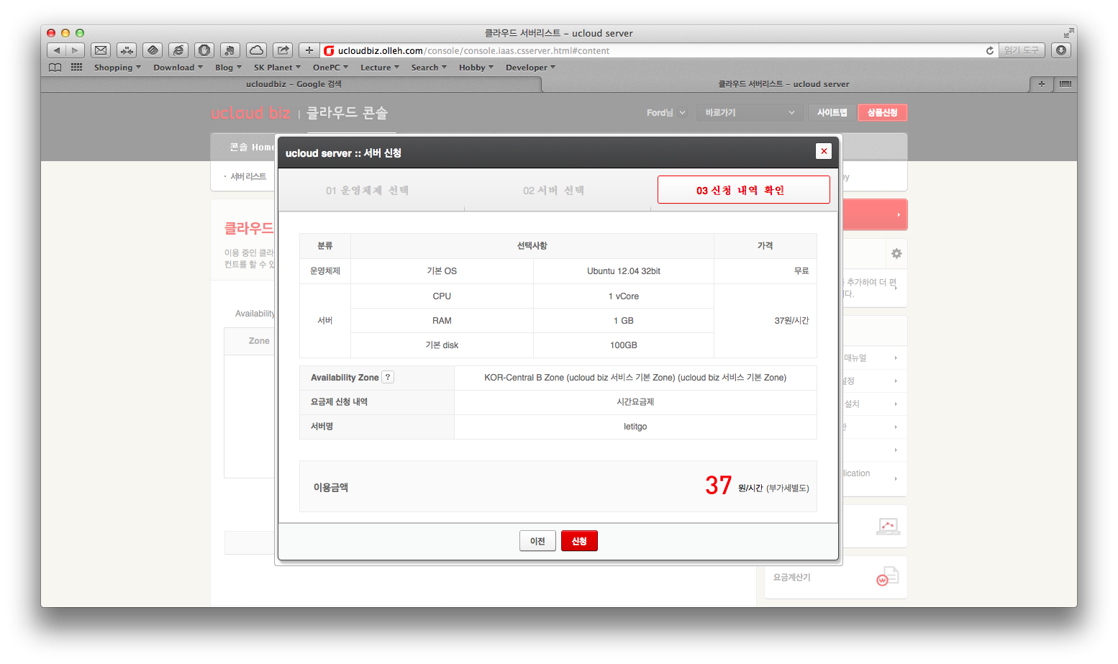
Task: Open the Shopping bookmarks folder
Action: (x=117, y=68)
